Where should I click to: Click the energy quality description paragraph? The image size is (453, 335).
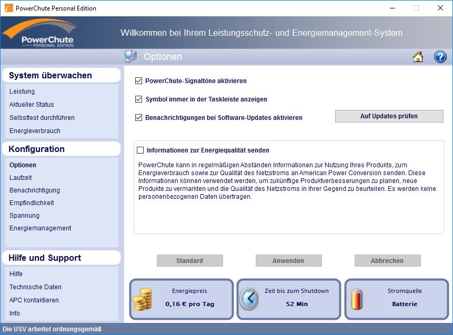[287, 181]
